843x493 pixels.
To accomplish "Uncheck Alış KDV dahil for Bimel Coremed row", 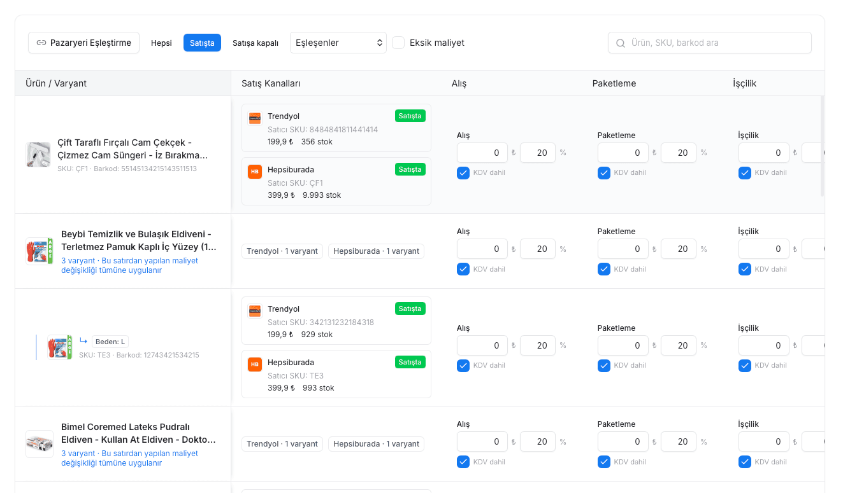I will point(463,462).
